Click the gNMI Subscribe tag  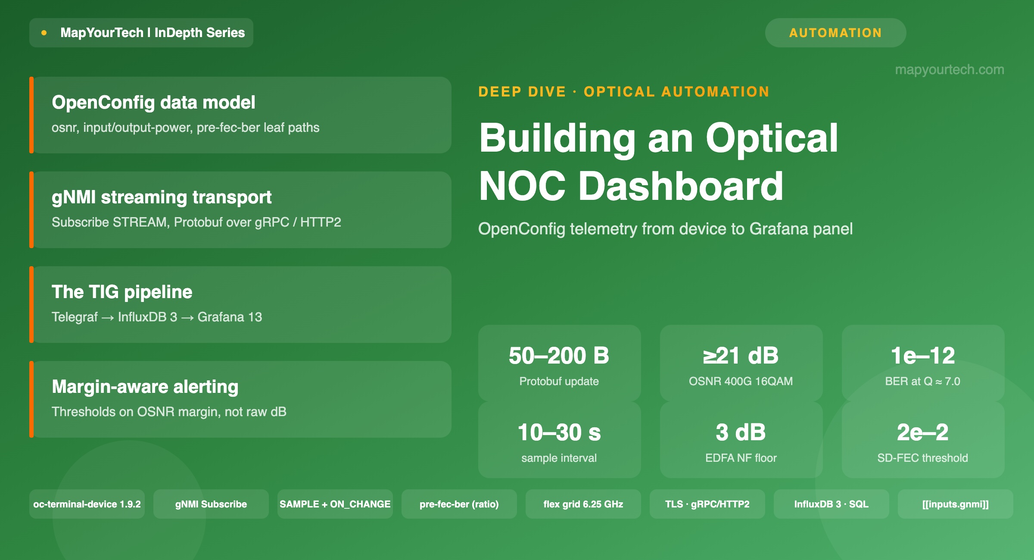coord(211,504)
